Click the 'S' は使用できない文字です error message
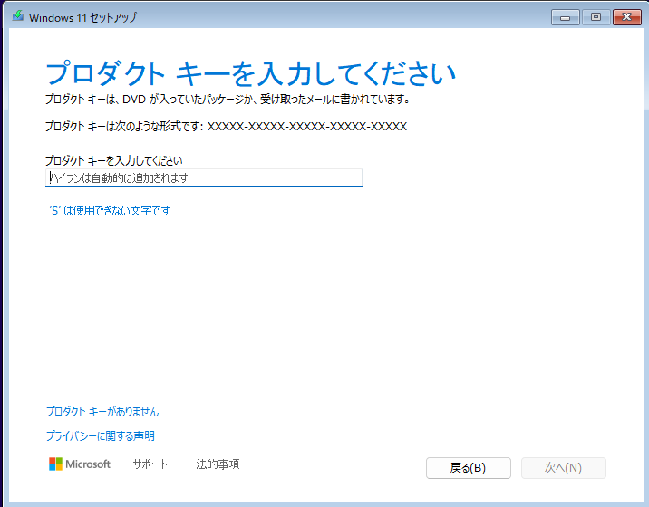The height and width of the screenshot is (507, 649). (110, 210)
